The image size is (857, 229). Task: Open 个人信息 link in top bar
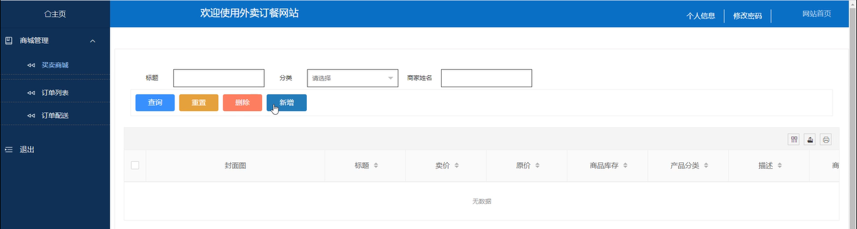click(x=701, y=16)
